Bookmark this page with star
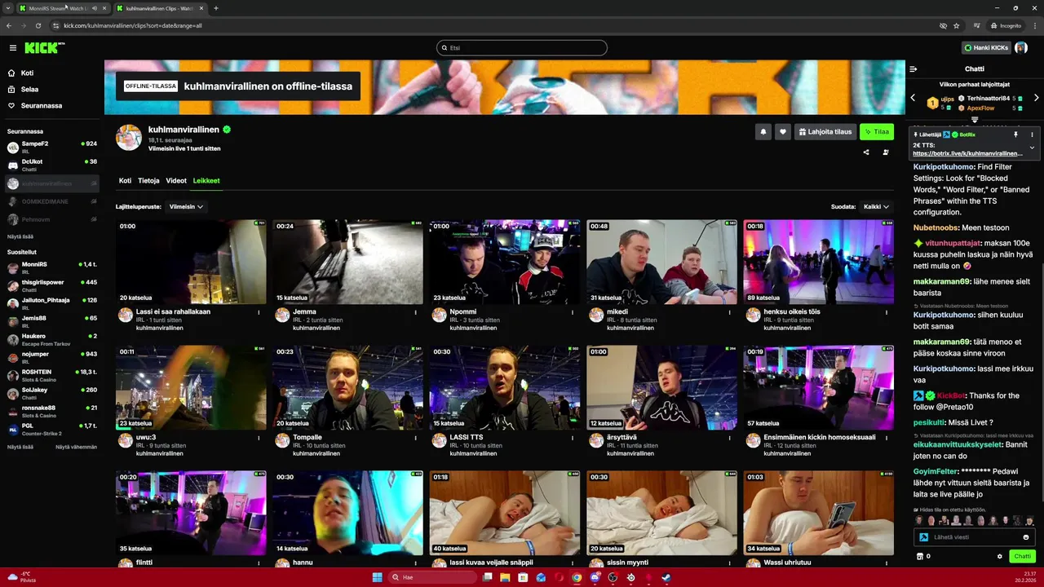 [x=957, y=25]
